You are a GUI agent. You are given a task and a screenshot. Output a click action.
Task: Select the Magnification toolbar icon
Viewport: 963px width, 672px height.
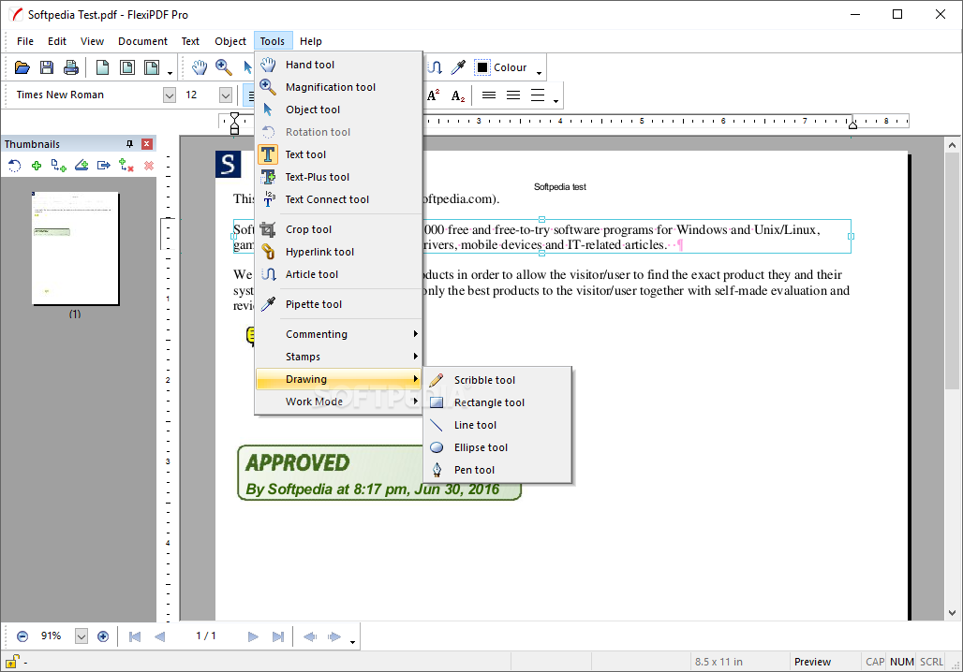click(224, 67)
